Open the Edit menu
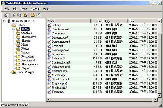Screen dimensions: 163x108 tap(15, 9)
